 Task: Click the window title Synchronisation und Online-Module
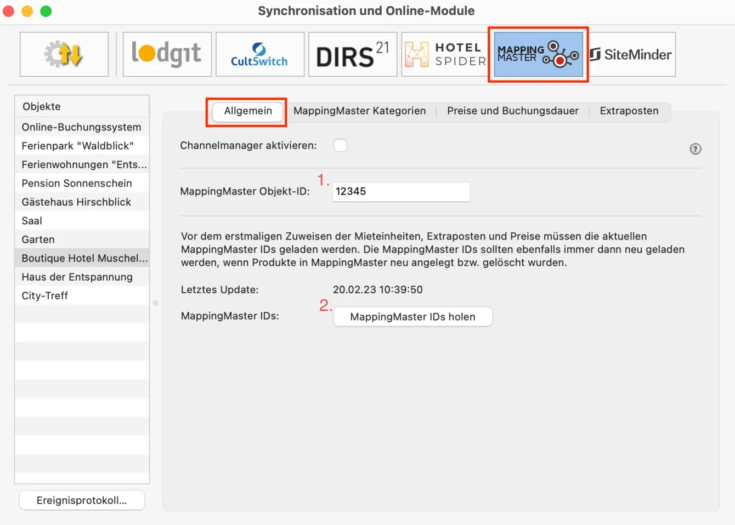(x=366, y=11)
